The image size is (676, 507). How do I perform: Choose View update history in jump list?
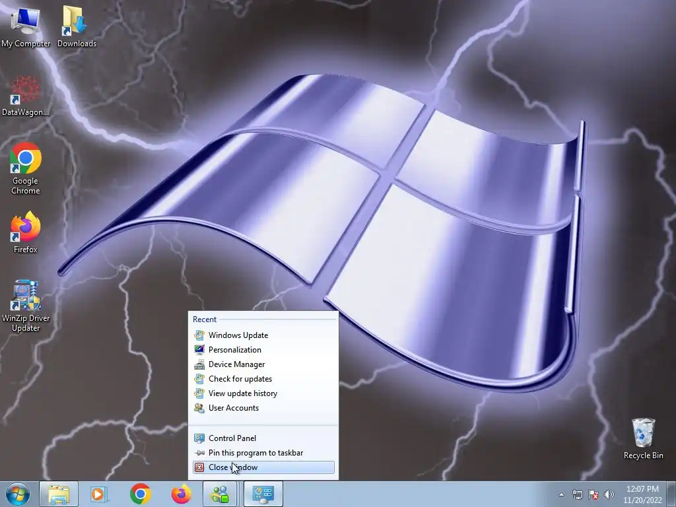[x=263, y=393]
